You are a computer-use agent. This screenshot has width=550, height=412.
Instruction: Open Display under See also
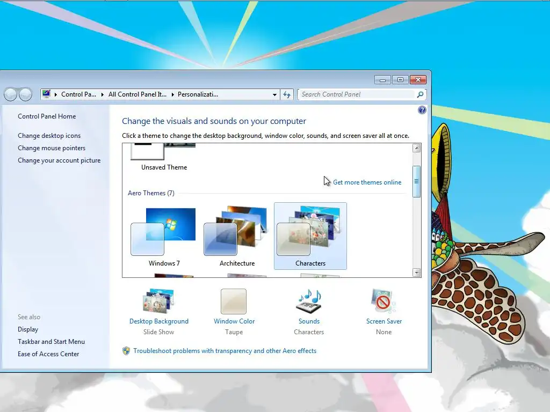[28, 329]
